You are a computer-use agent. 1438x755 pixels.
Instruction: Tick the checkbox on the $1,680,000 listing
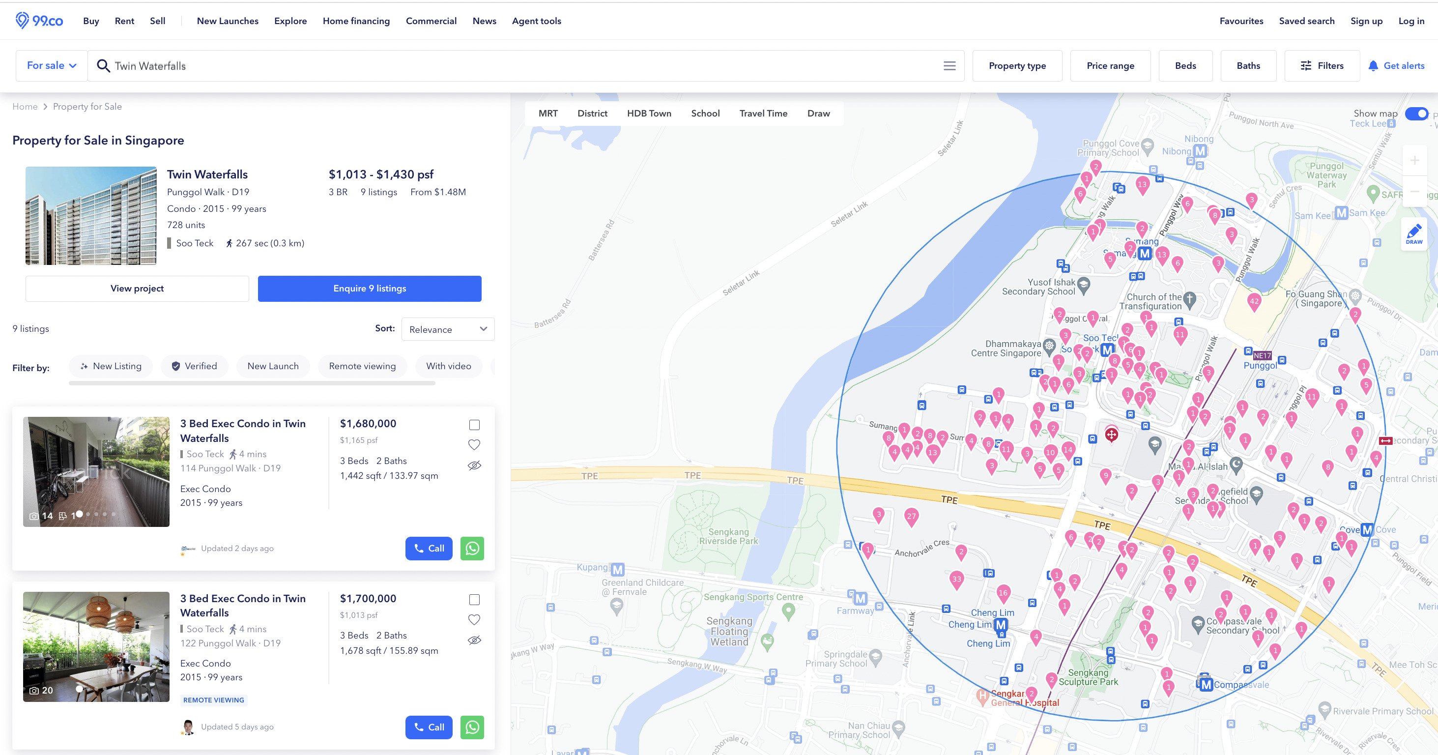click(x=474, y=425)
